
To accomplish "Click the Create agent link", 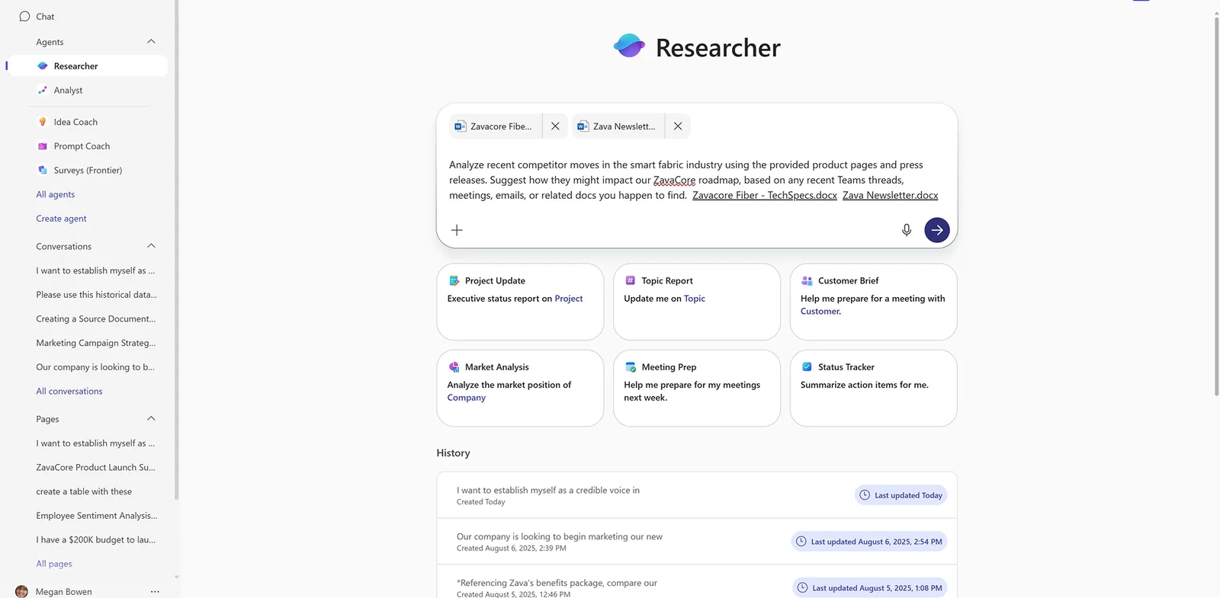I will coord(61,219).
